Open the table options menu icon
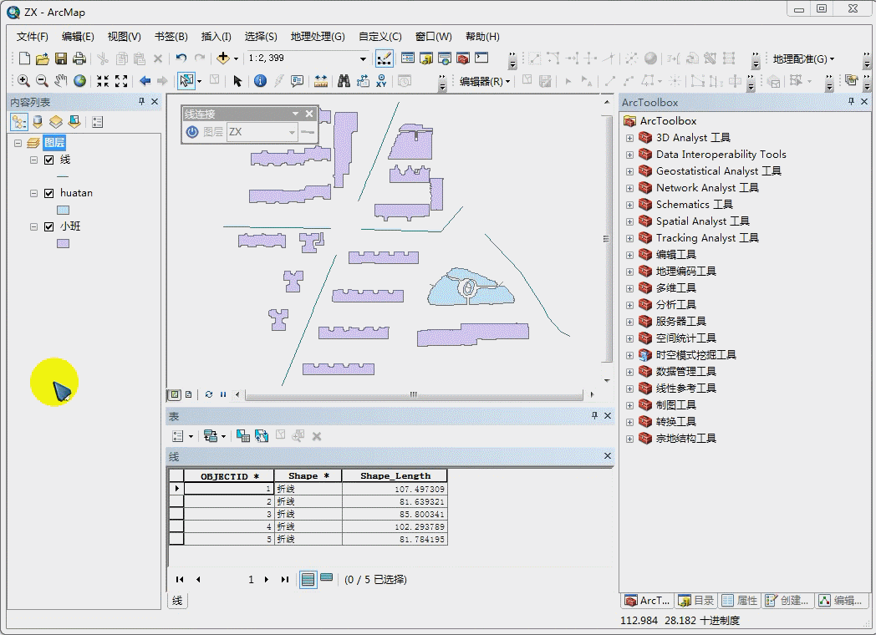Viewport: 876px width, 635px height. click(179, 435)
